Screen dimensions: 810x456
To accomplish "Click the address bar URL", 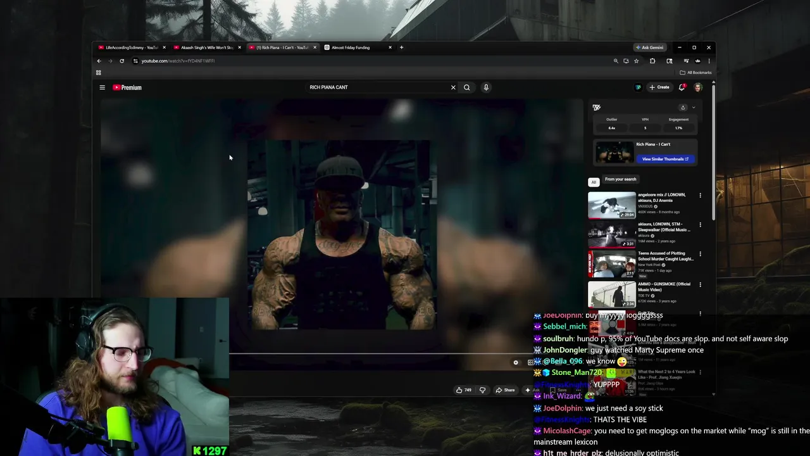I will click(178, 61).
